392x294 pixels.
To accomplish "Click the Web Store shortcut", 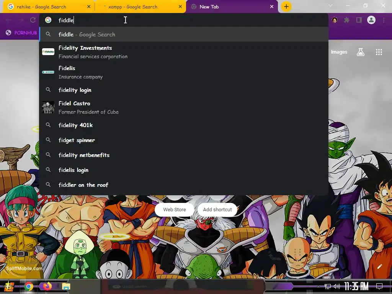I will pyautogui.click(x=175, y=209).
